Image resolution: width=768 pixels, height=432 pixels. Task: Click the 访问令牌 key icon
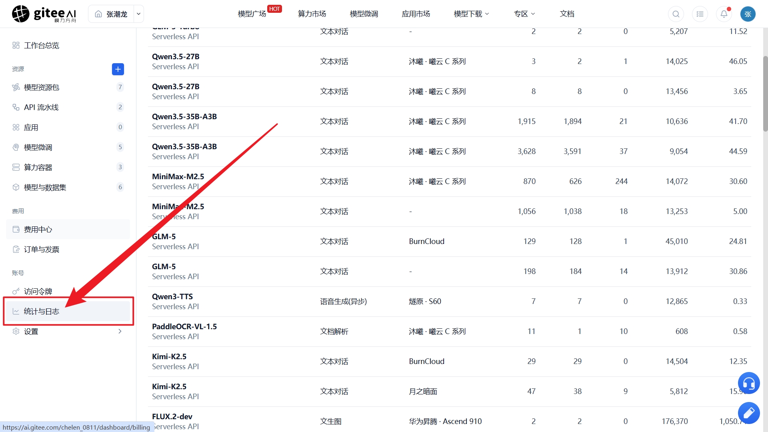pyautogui.click(x=16, y=291)
